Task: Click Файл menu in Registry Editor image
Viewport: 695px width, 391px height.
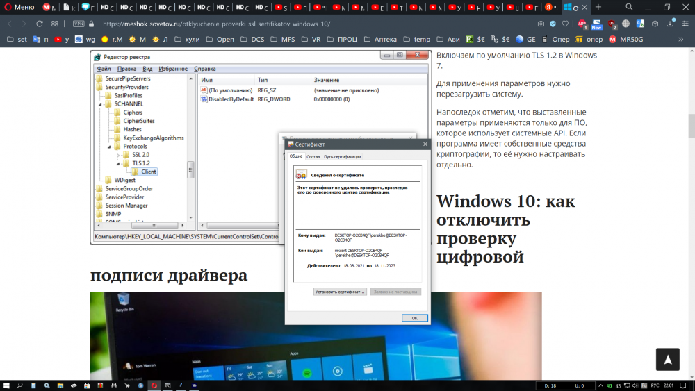Action: [x=104, y=69]
